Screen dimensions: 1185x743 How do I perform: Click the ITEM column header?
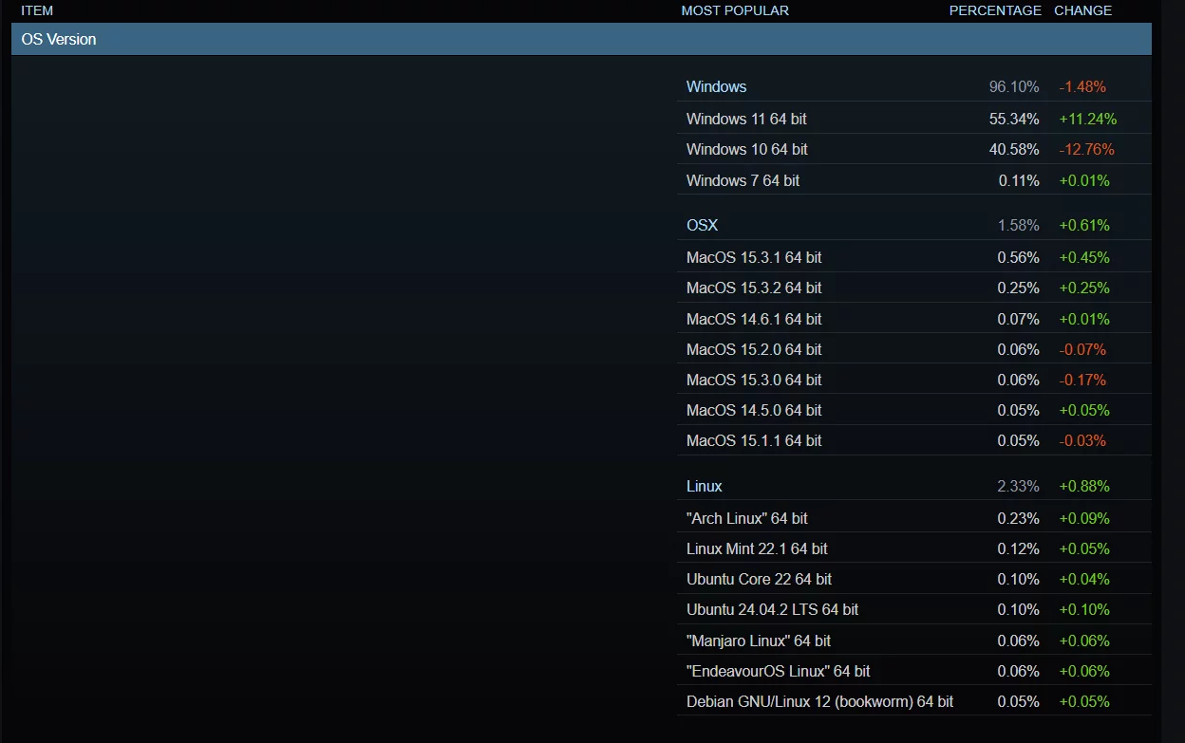pos(37,10)
